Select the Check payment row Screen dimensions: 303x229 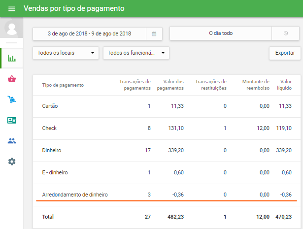click(167, 128)
